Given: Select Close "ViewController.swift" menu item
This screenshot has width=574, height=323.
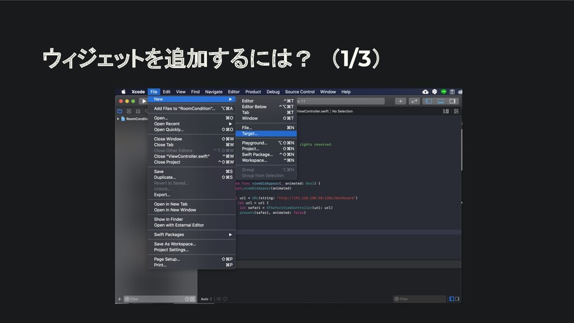Looking at the screenshot, I should click(192, 156).
